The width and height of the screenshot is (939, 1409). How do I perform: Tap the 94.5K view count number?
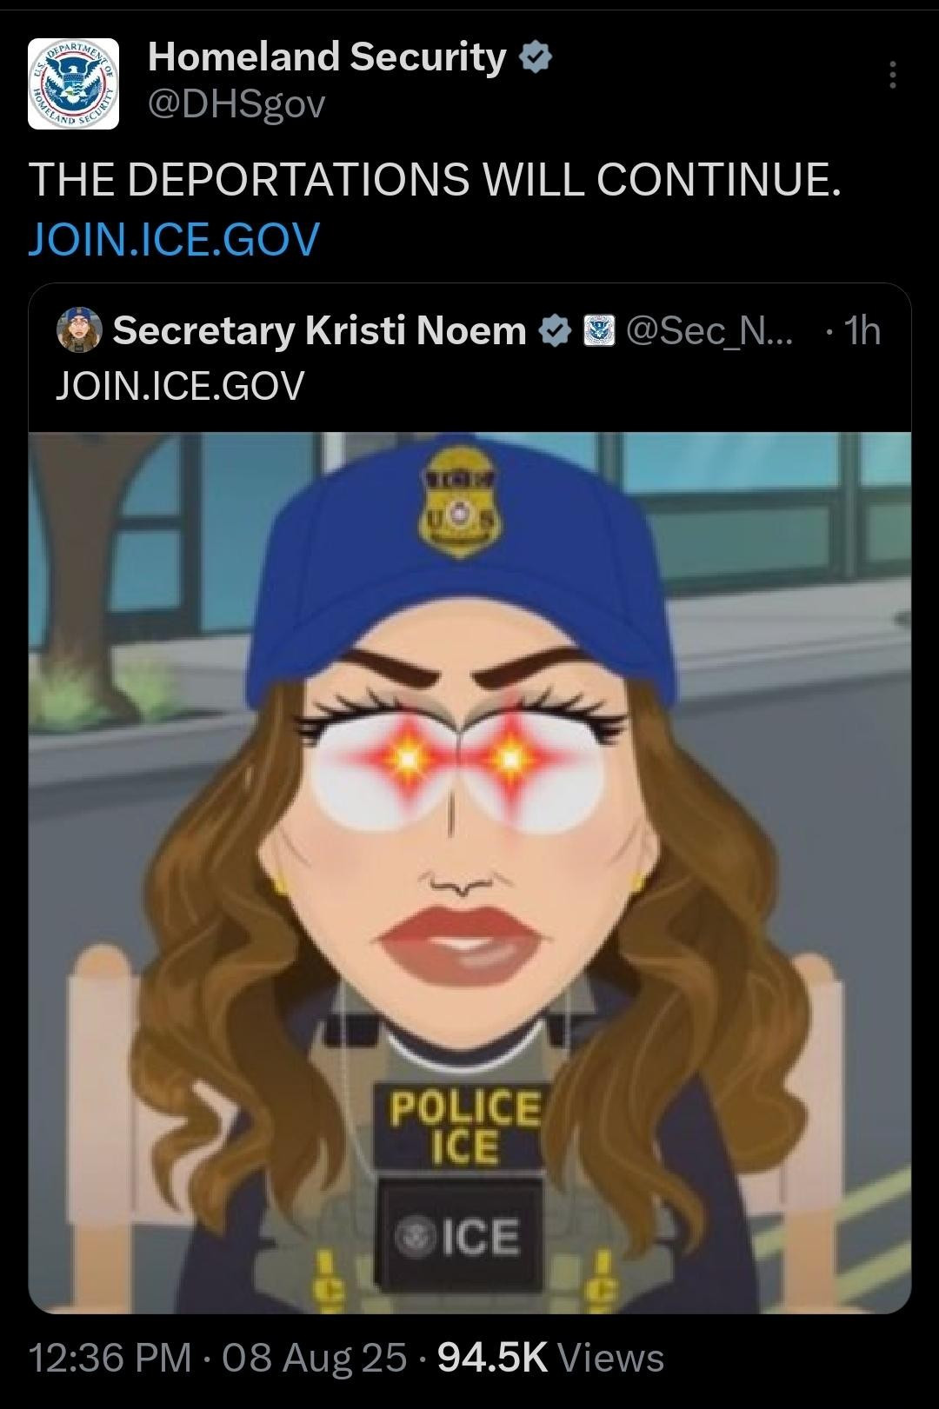coord(492,1358)
